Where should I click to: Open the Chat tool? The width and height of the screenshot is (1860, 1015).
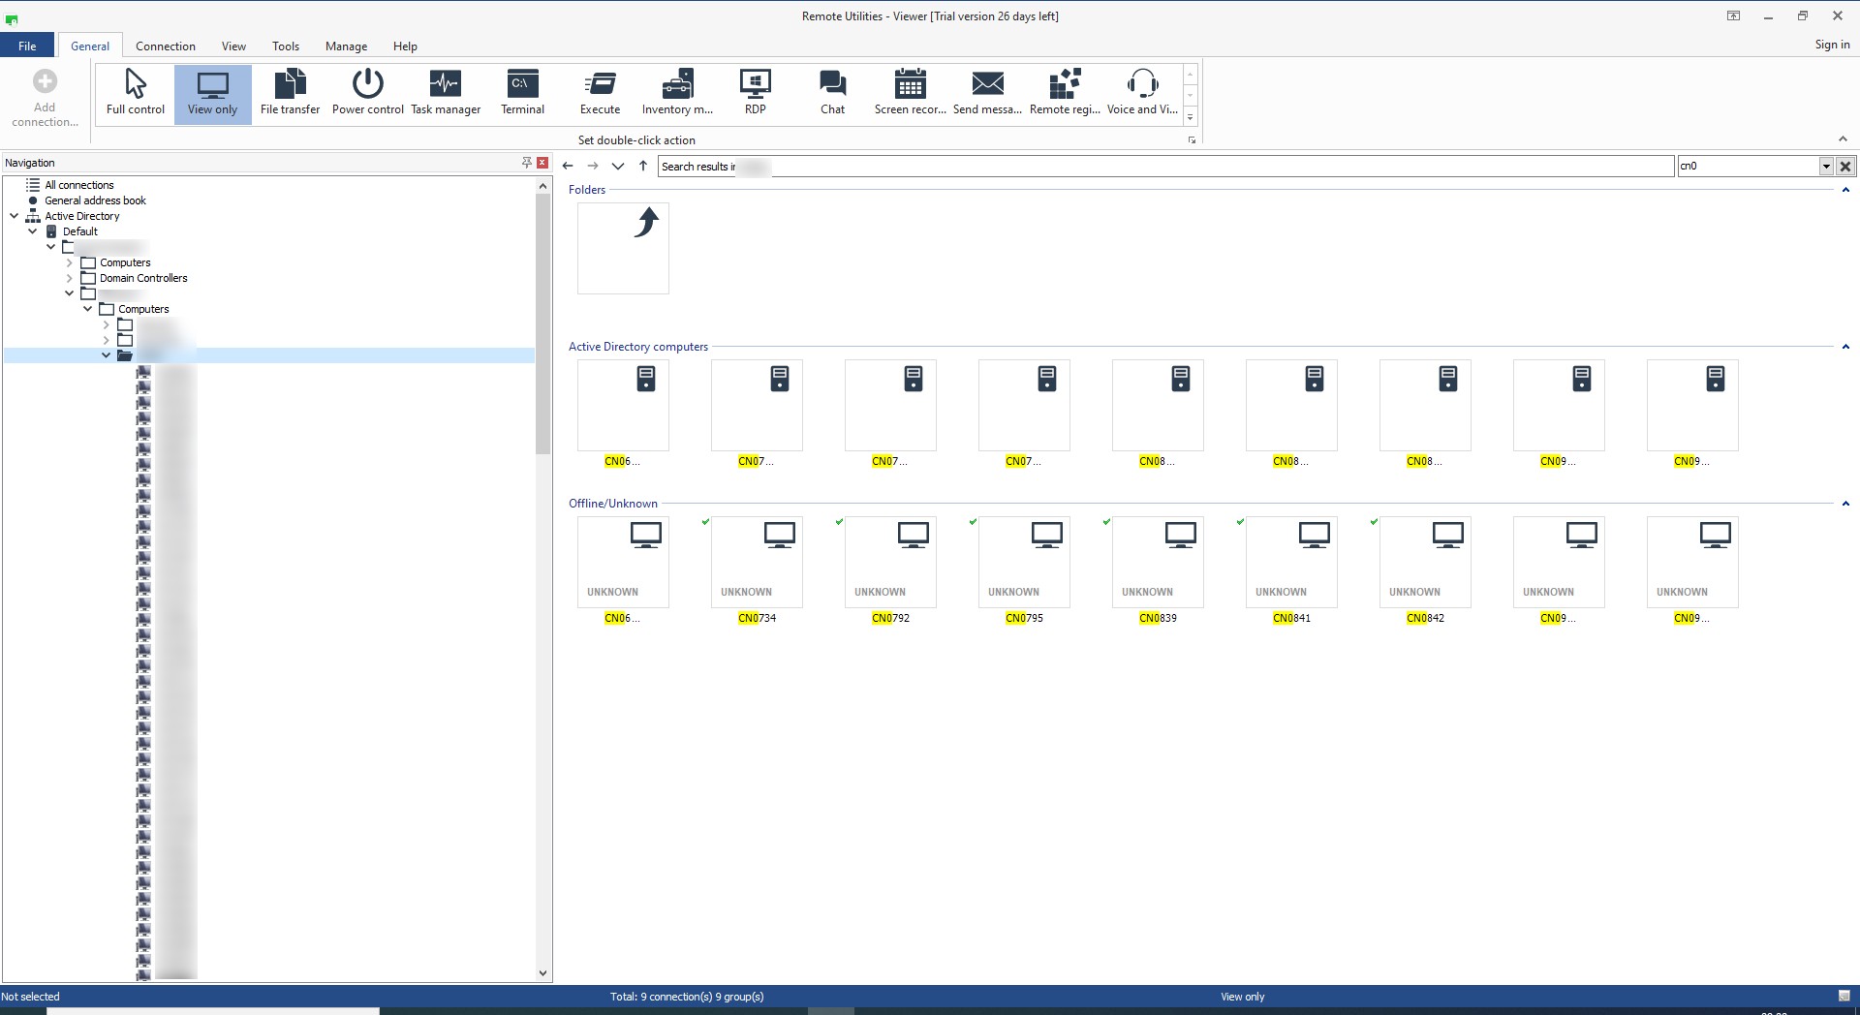tap(832, 93)
